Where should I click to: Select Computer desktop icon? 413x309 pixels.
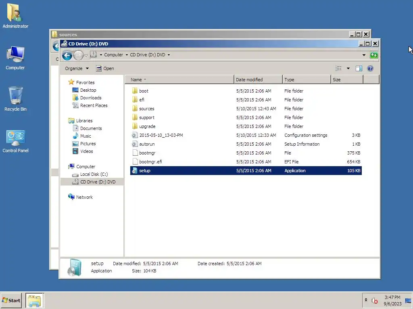tap(15, 58)
